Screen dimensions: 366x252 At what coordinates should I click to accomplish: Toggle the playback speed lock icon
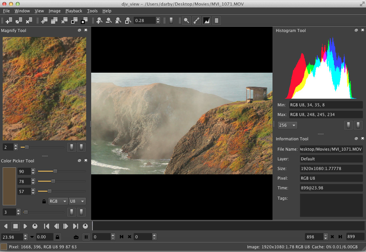tap(58, 237)
